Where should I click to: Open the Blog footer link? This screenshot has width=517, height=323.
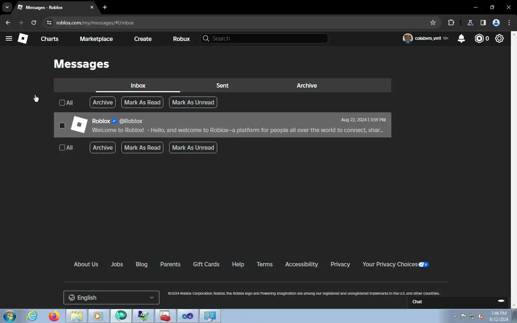pos(141,264)
